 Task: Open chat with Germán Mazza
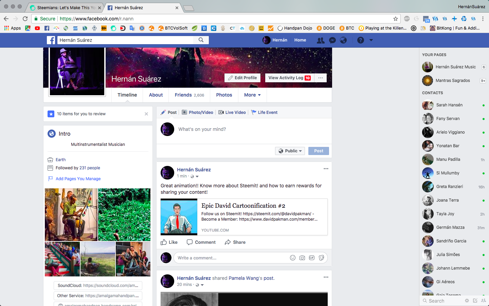[454, 227]
